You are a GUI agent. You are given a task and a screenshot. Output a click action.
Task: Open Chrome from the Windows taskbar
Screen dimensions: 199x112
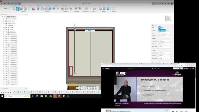coord(50,96)
